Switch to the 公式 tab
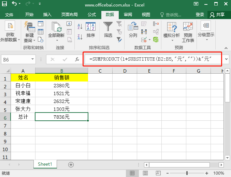231x177 pixels. tap(92, 15)
